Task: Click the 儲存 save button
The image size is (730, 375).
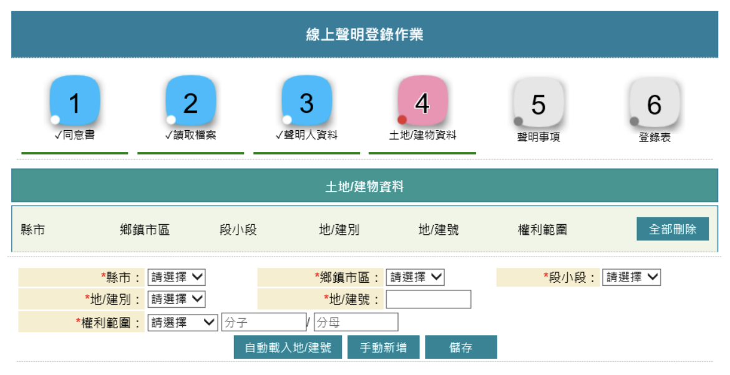Action: [x=460, y=348]
